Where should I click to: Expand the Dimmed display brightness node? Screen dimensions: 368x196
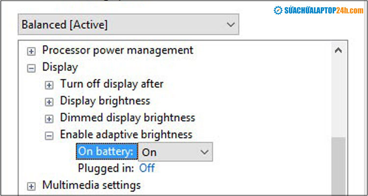point(49,119)
